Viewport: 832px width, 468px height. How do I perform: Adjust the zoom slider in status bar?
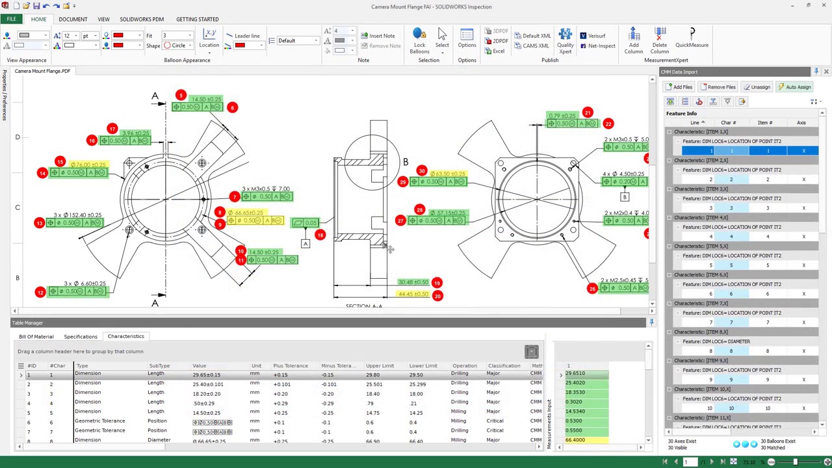795,462
